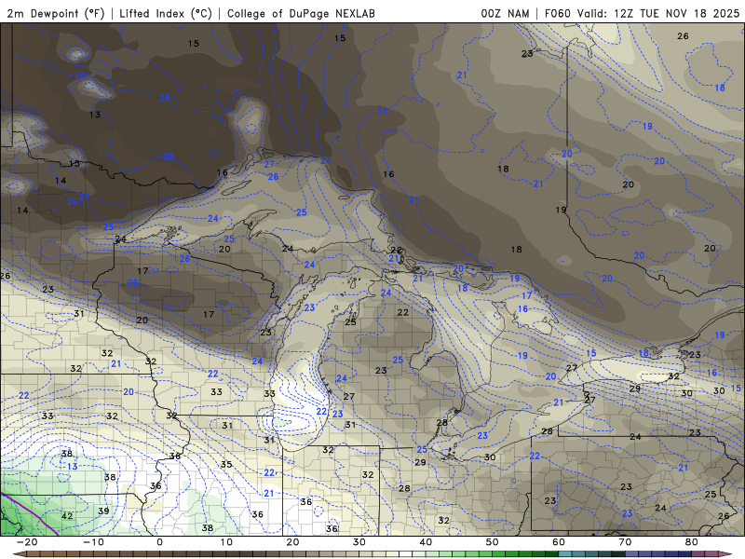This screenshot has width=745, height=559.
Task: Click the "00Z NAM" model run label
Action: coord(505,13)
